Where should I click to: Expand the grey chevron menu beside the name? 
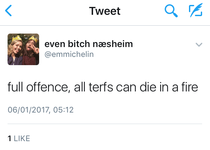199,44
